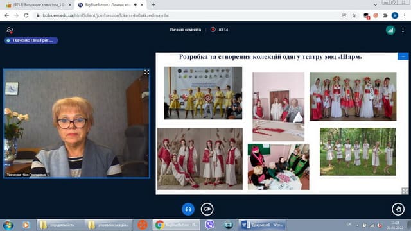Make the presentation fullscreen

[405, 191]
